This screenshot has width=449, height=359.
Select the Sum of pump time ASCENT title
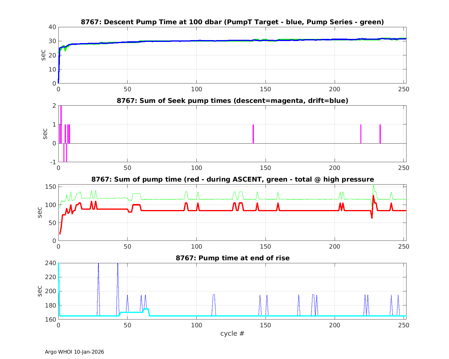pos(232,179)
